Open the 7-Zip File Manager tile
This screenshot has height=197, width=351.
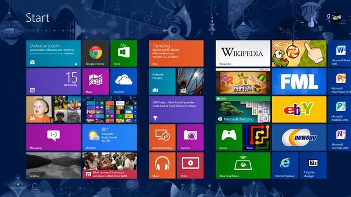click(313, 165)
